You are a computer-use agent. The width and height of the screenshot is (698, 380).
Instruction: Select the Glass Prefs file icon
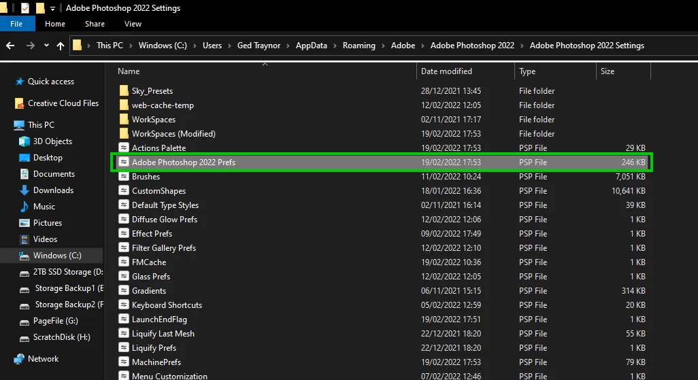point(124,276)
